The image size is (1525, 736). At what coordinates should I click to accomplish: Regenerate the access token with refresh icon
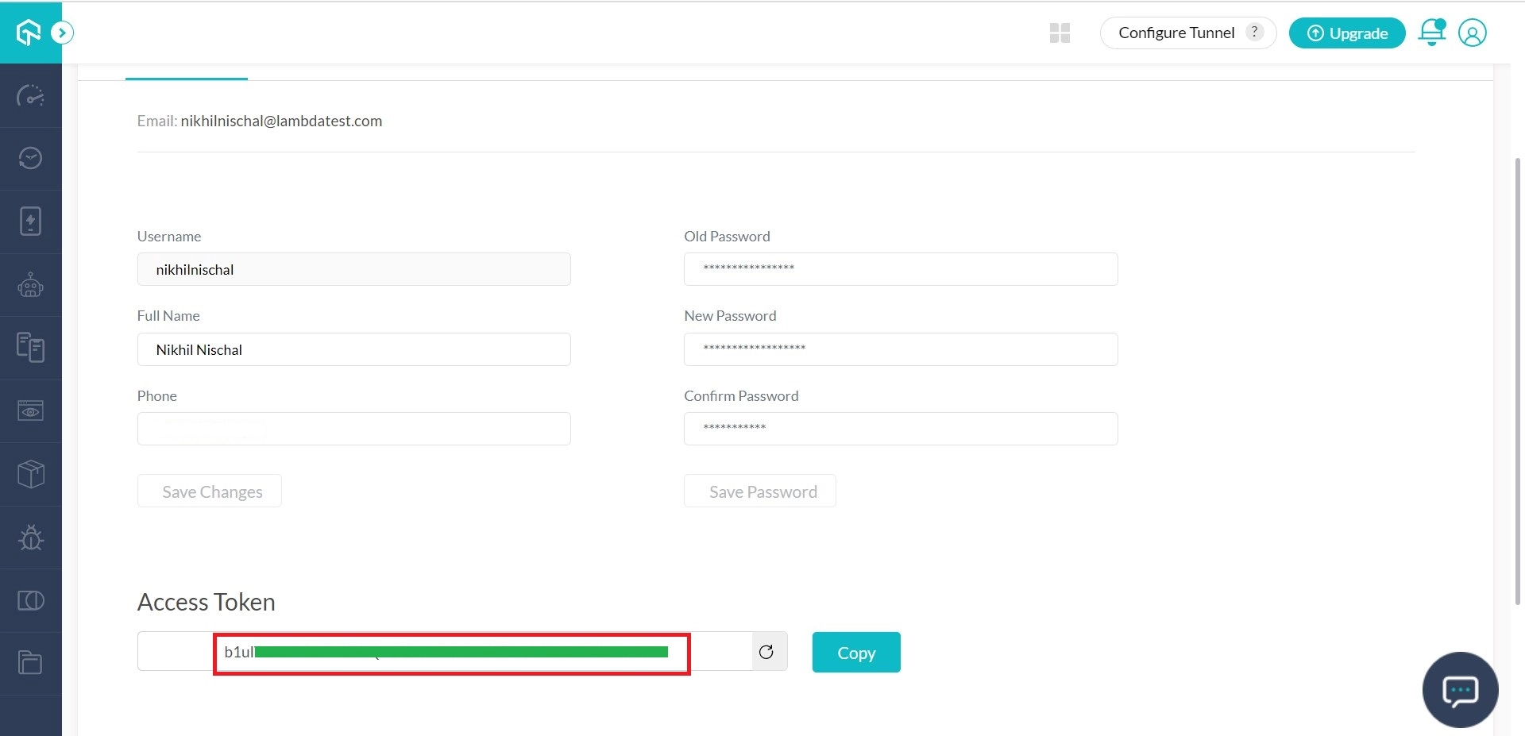click(766, 652)
